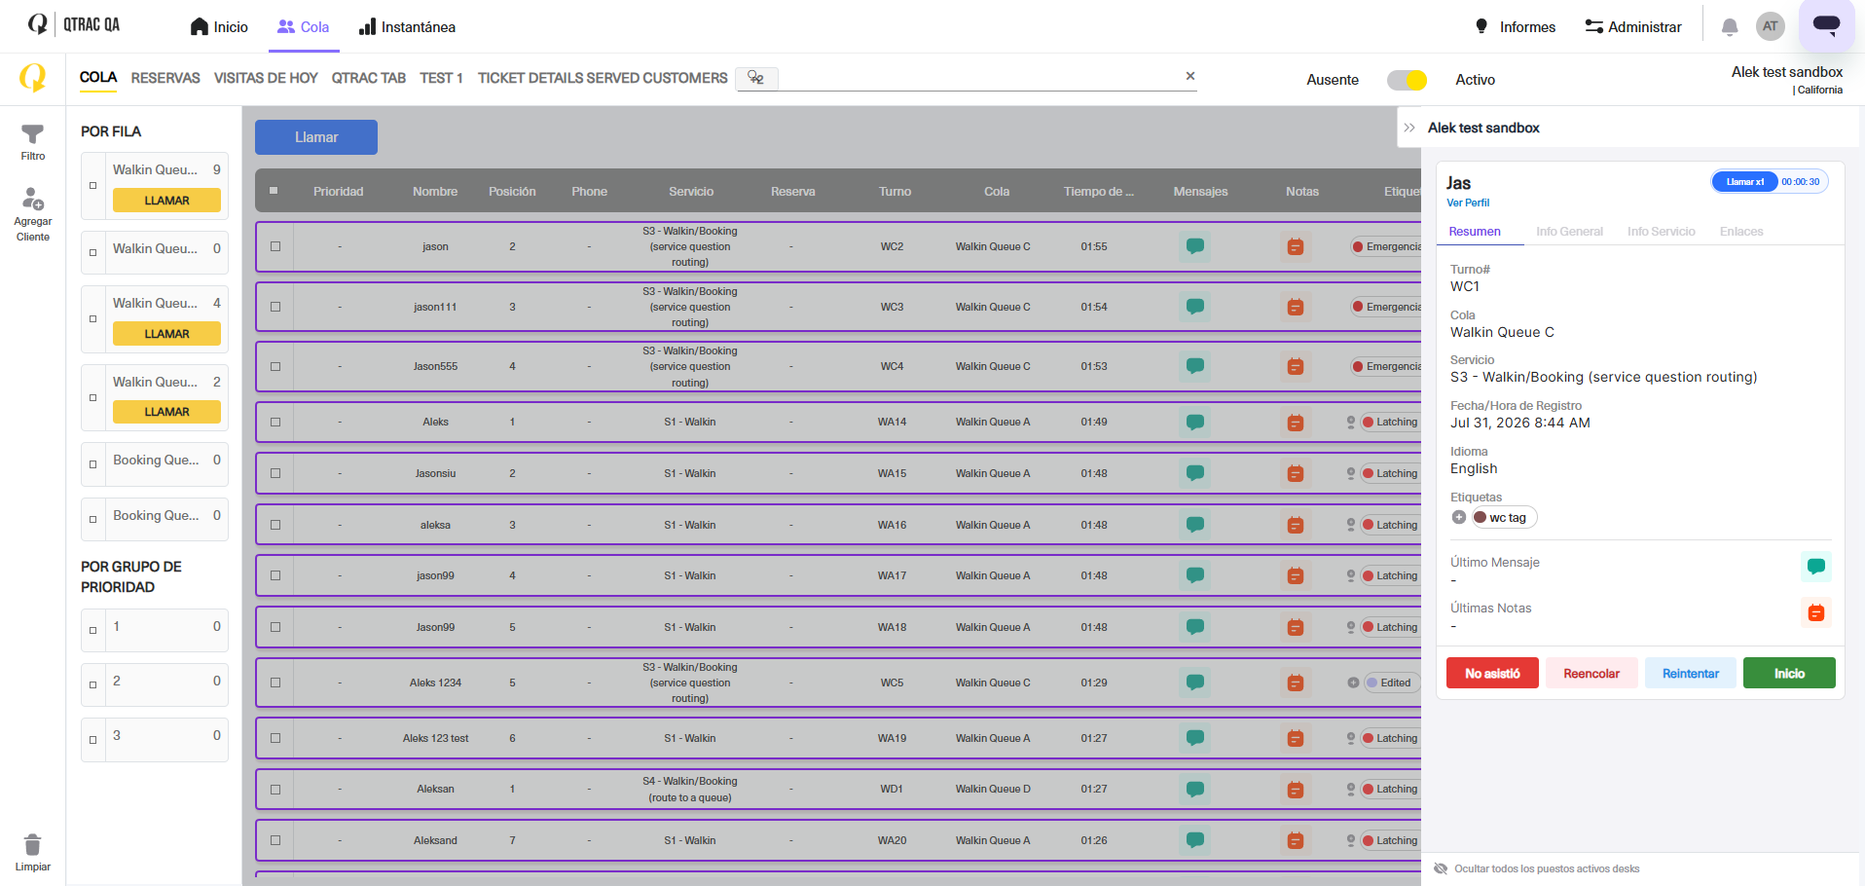Open the Info General tab
The image size is (1865, 886).
pyautogui.click(x=1569, y=232)
